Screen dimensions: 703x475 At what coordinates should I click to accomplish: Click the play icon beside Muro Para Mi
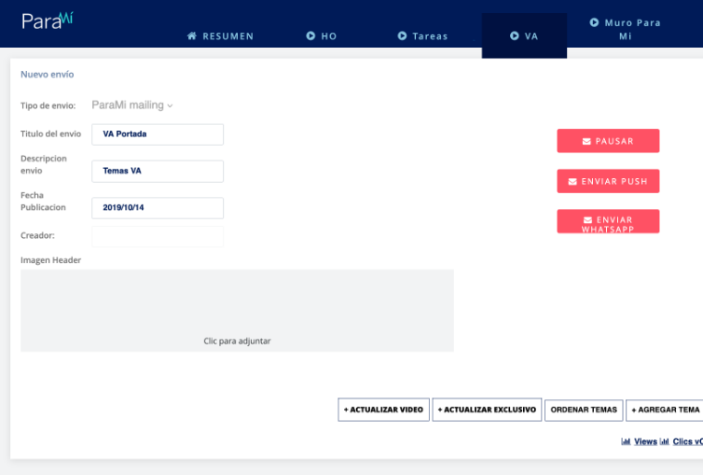tap(594, 22)
